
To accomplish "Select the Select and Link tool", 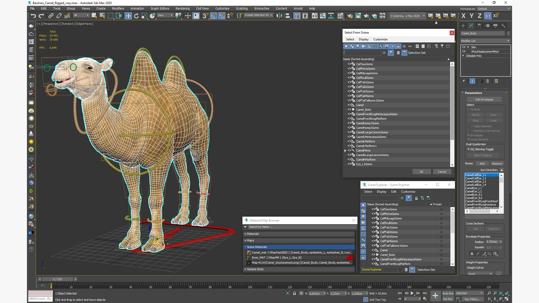I will [x=51, y=16].
